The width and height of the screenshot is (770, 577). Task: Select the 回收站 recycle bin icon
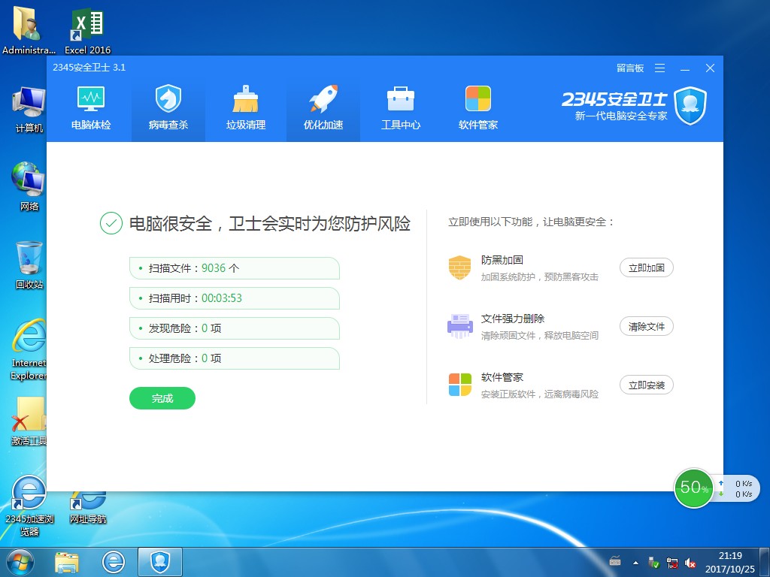point(29,265)
